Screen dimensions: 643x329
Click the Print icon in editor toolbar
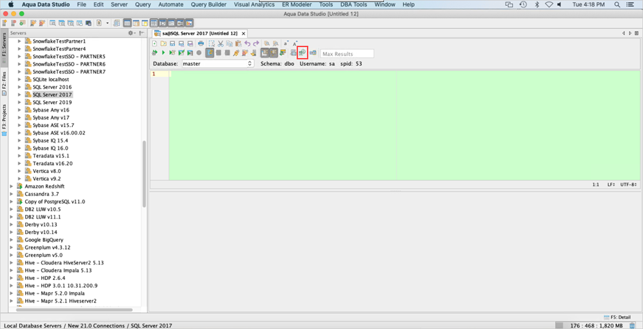[x=201, y=43]
